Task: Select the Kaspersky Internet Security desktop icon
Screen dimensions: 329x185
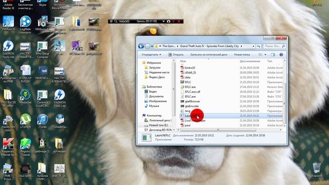Action: (x=8, y=147)
